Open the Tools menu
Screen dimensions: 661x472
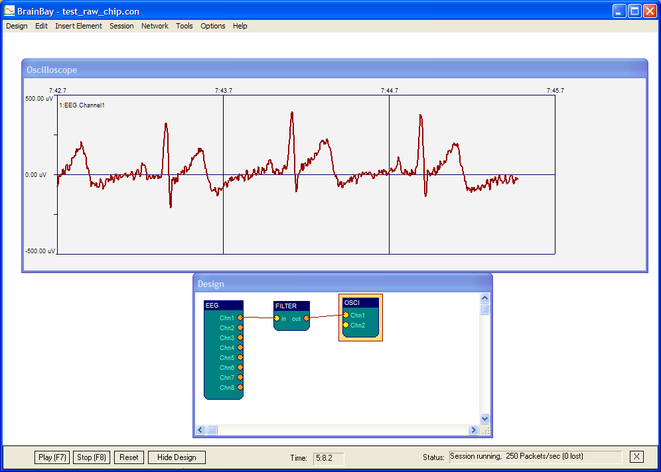(184, 26)
